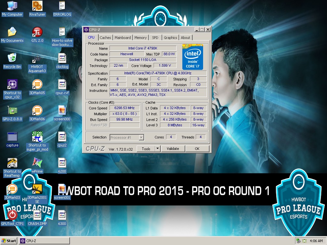Launch Shortcut to super_pi_mod

point(37,141)
